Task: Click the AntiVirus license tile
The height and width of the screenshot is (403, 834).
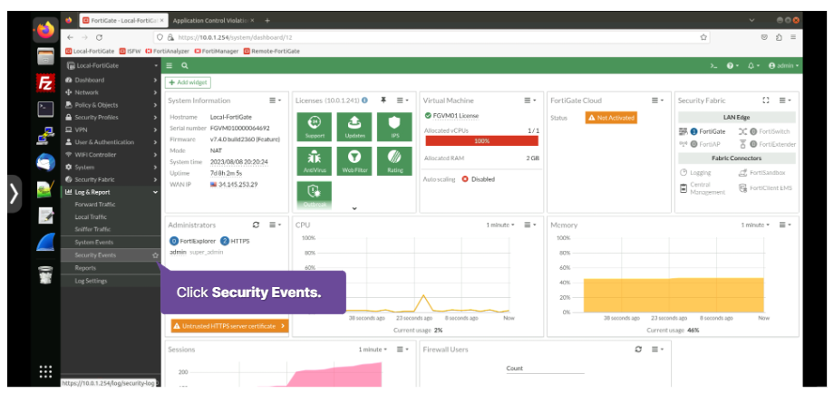Action: click(x=315, y=161)
